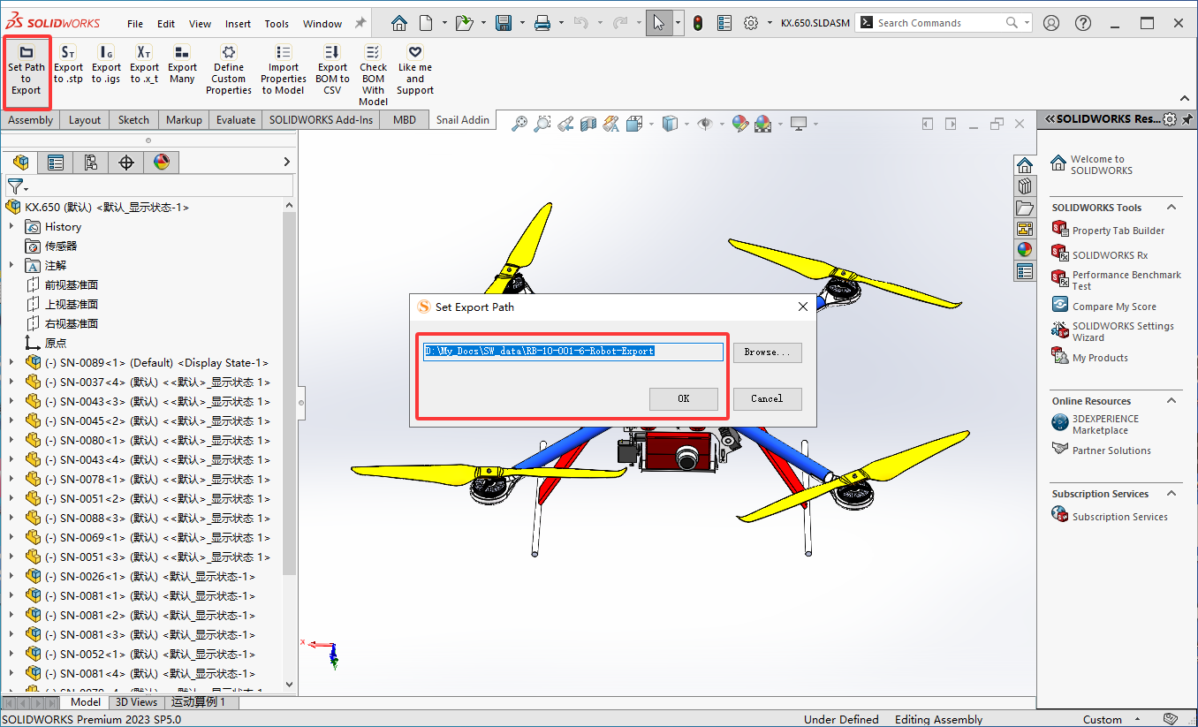Click Browse... in Set Export Path
This screenshot has height=727, width=1198.
[767, 352]
